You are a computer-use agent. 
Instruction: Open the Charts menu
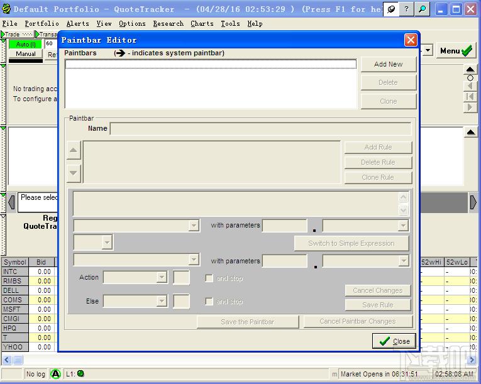[x=202, y=24]
